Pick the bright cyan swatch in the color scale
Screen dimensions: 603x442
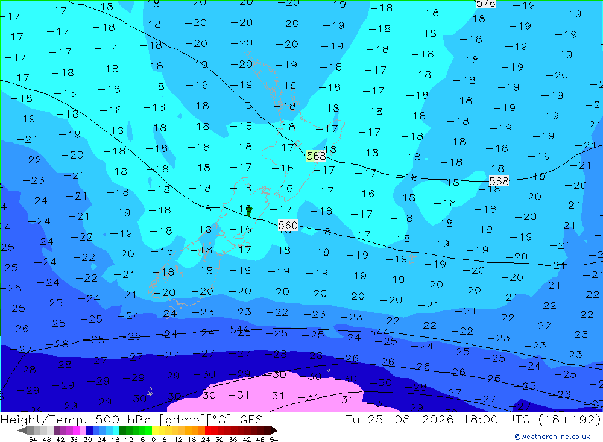tap(116, 431)
